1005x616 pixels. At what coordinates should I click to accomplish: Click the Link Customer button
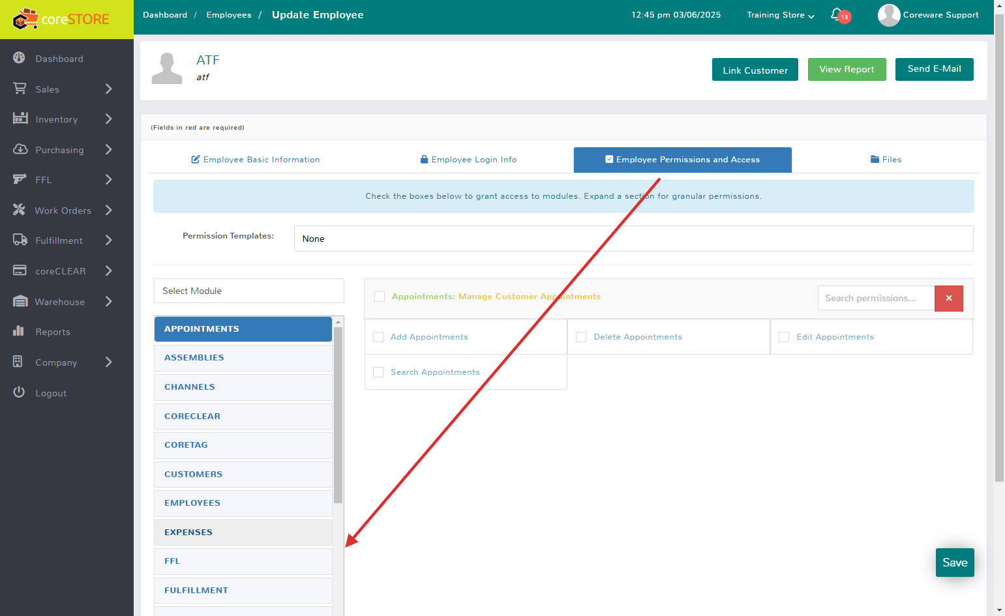point(755,70)
